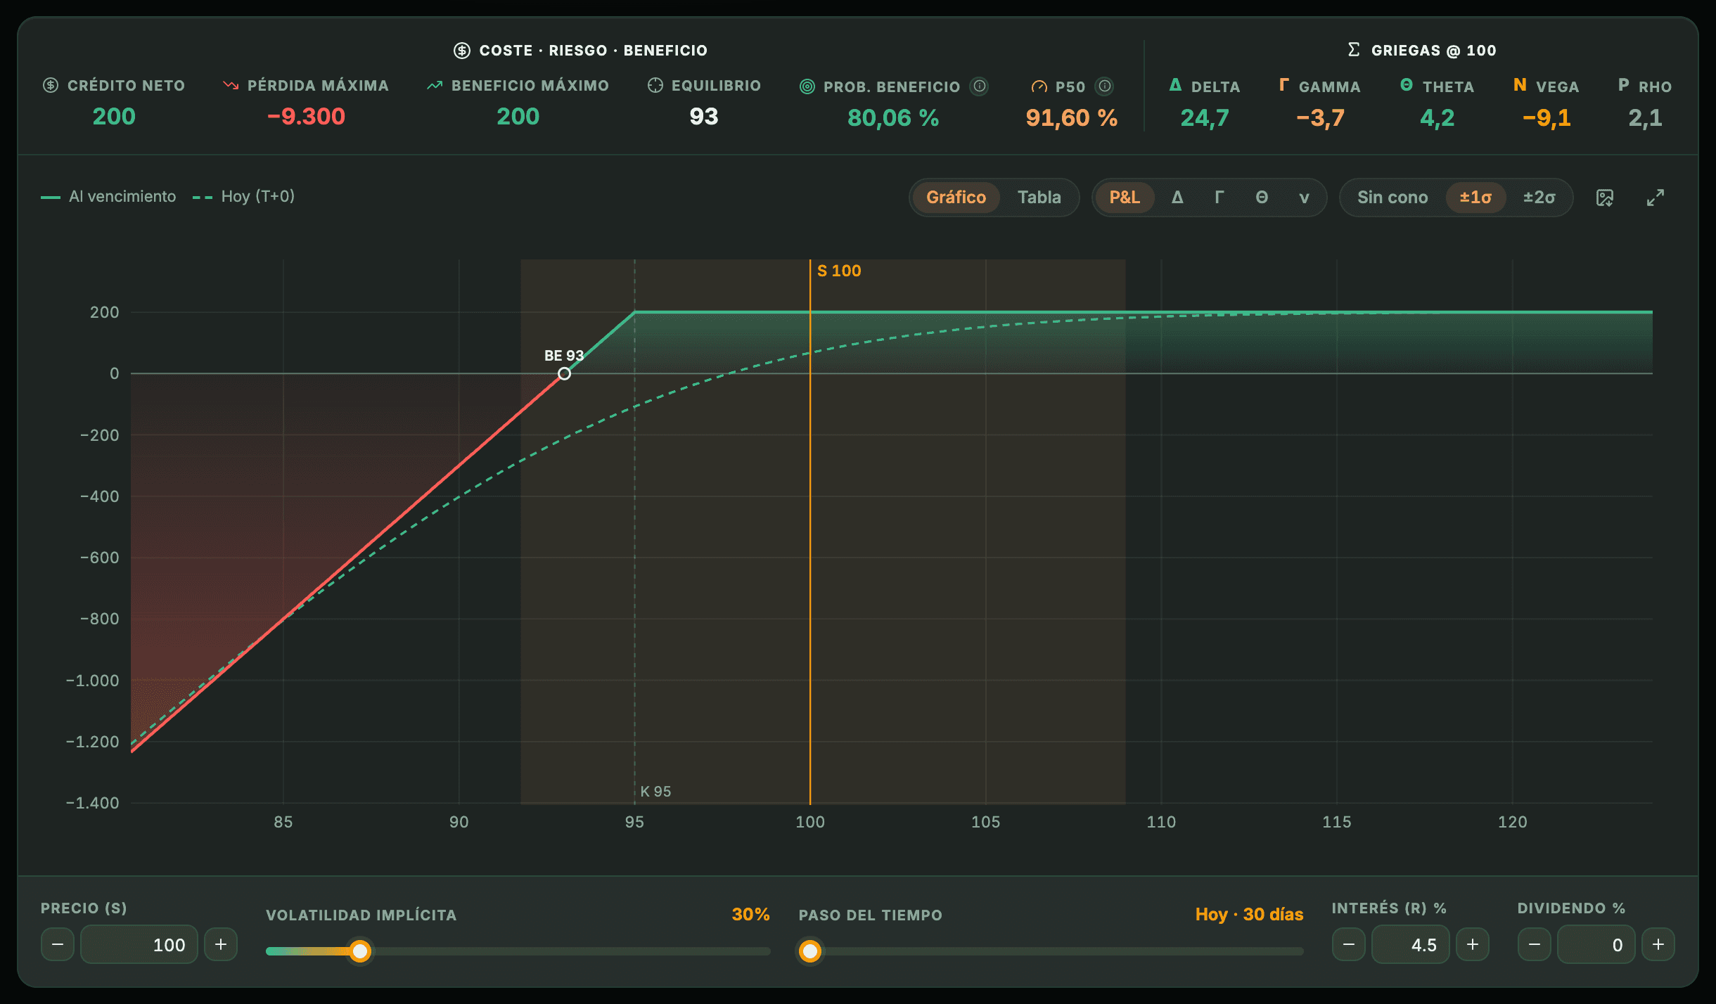Click the Dividendo % input field
1716x1004 pixels.
1596,944
